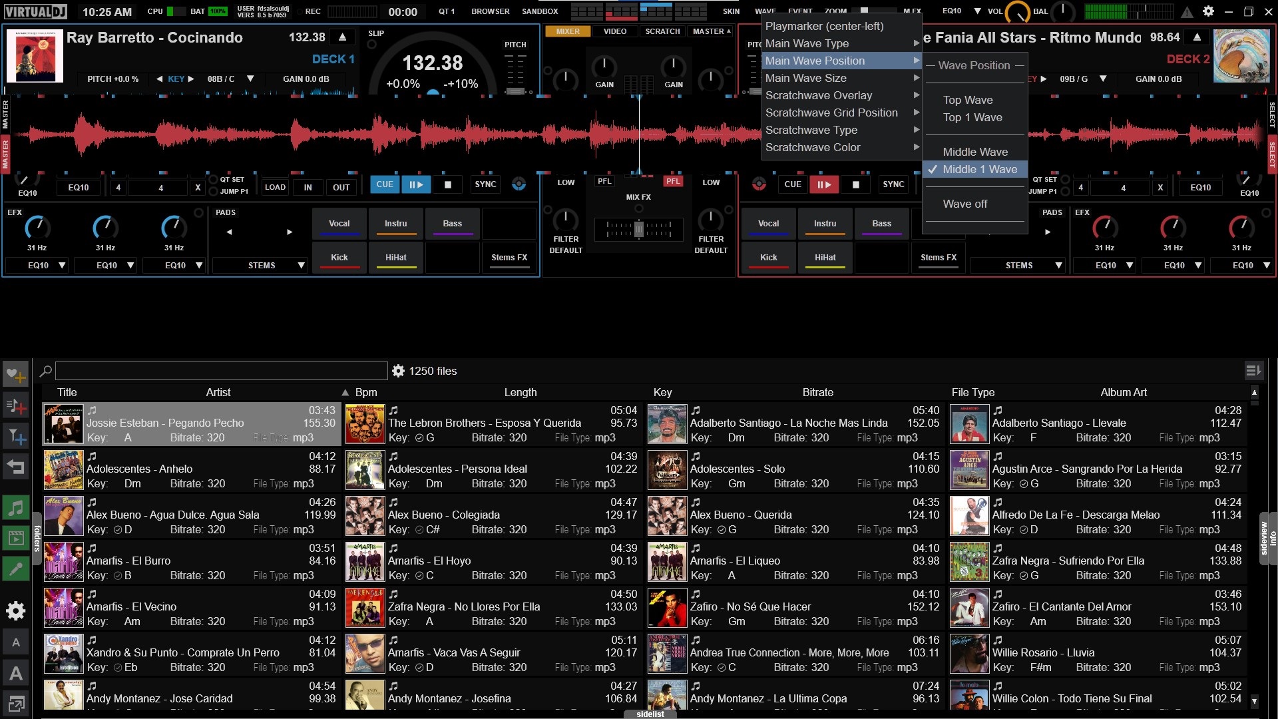Click the add playlist icon in sidebar
This screenshot has width=1278, height=719.
15,406
